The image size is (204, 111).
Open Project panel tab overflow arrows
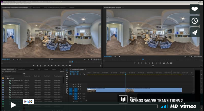tap(64, 69)
